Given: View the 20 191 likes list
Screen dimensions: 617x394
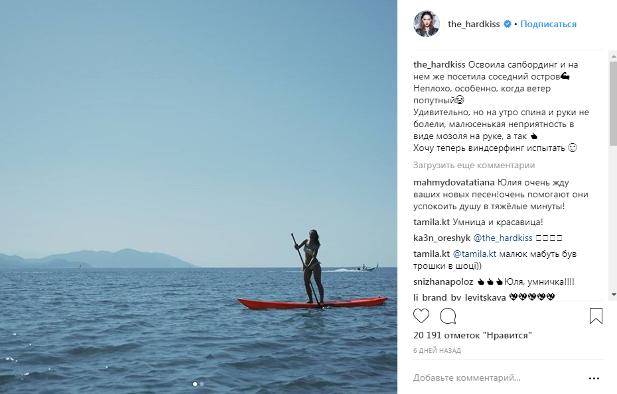Looking at the screenshot, I should coord(472,336).
